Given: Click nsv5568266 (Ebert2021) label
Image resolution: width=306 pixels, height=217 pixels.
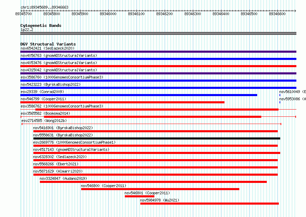Looking at the screenshot, I should click(x=56, y=164).
